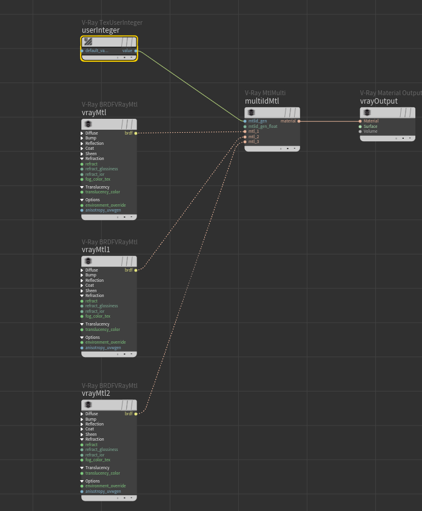Click the userInteger node's striped U icon

pyautogui.click(x=88, y=41)
